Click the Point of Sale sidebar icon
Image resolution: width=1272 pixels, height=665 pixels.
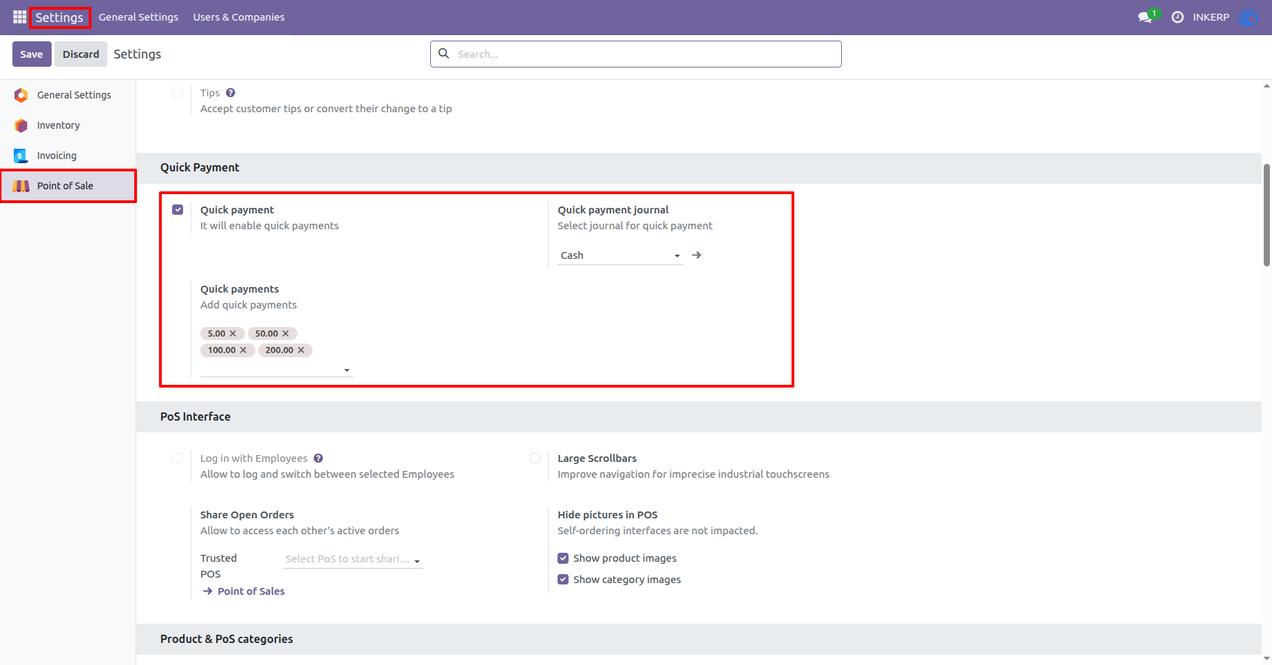point(21,186)
